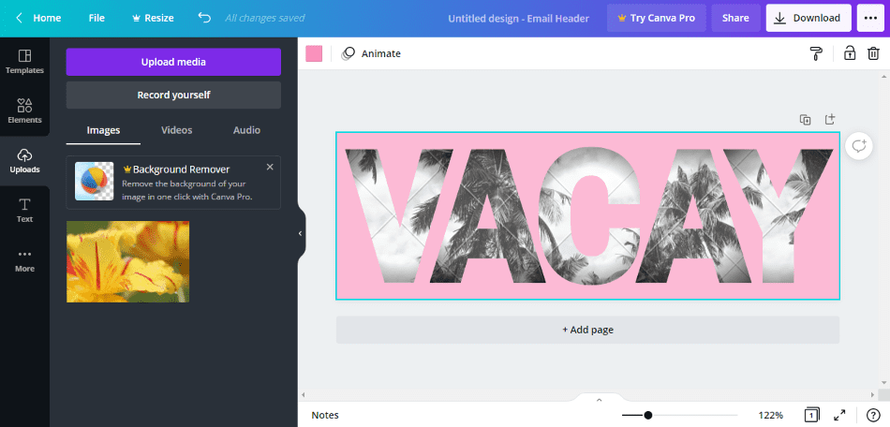
Task: Open the Templates side panel
Action: [x=24, y=62]
